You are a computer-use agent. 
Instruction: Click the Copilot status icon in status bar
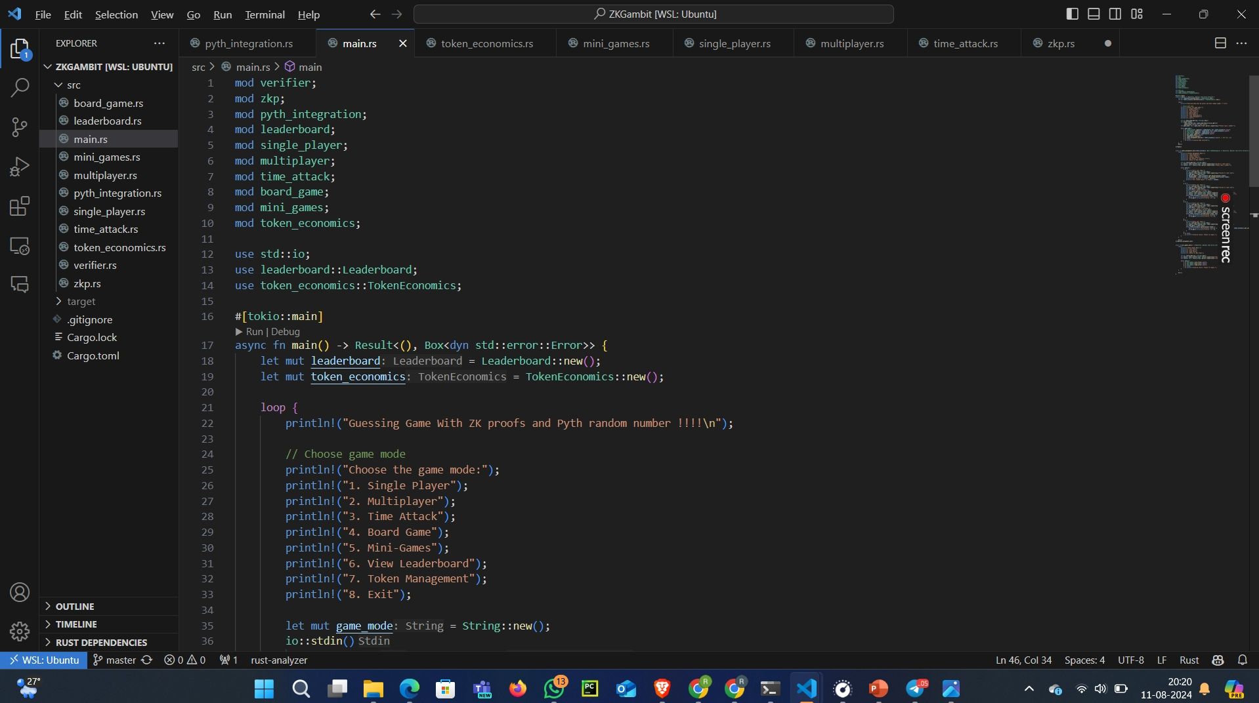(1218, 660)
